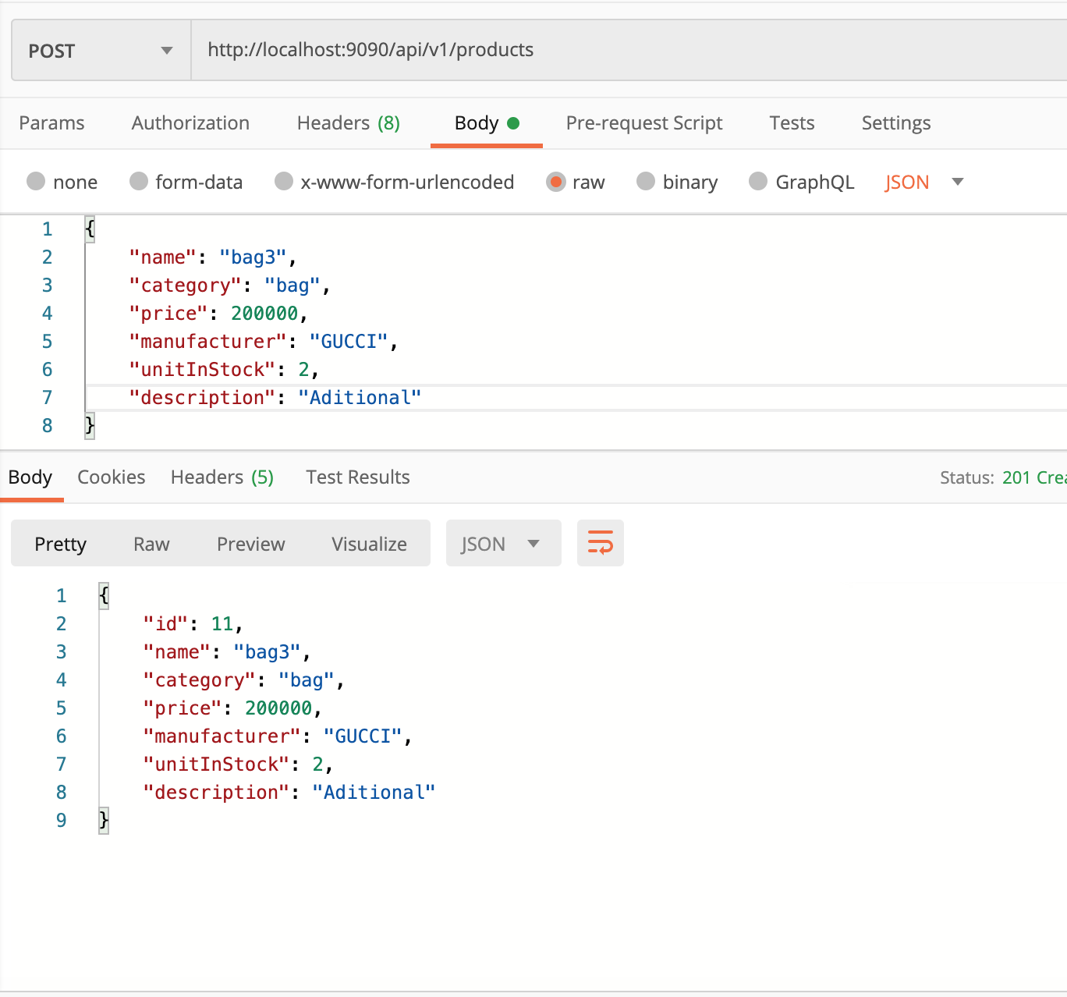
Task: Click the "description" line in response body
Action: (x=289, y=793)
